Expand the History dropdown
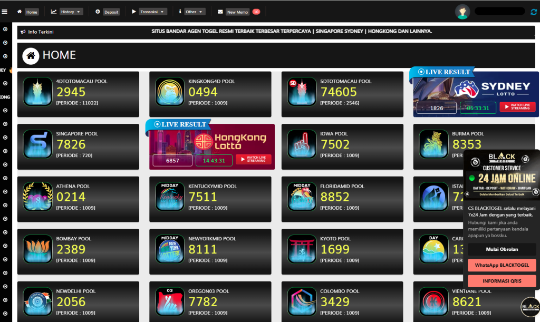The image size is (540, 322). click(70, 12)
